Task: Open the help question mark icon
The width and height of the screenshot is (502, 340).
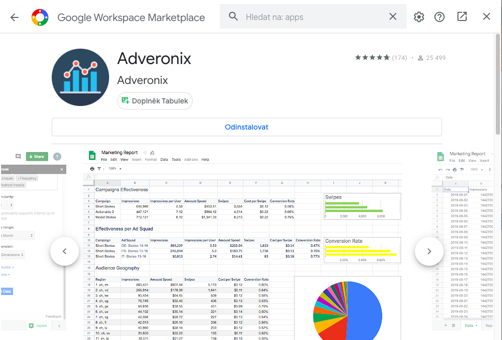Action: (x=440, y=17)
